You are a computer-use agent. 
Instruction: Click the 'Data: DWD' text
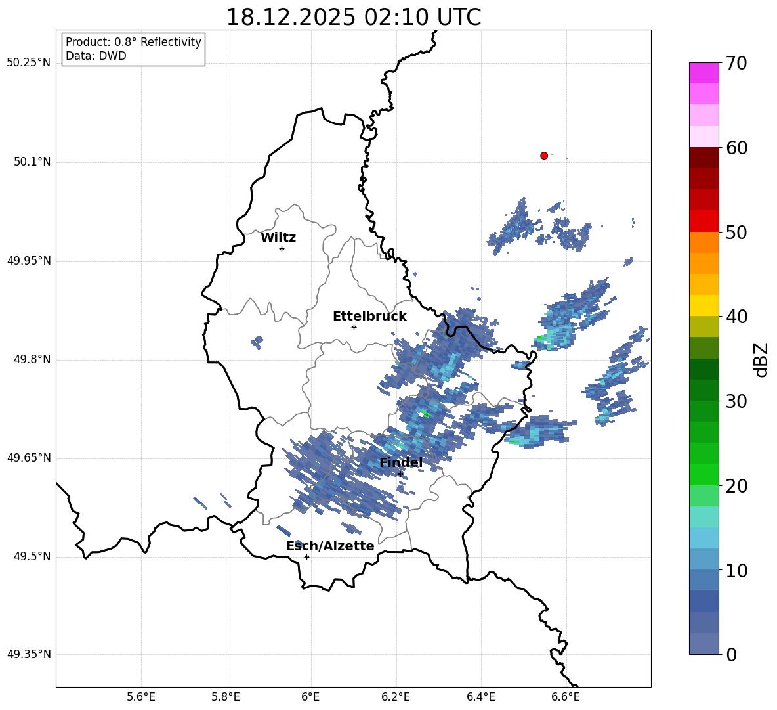coord(96,56)
